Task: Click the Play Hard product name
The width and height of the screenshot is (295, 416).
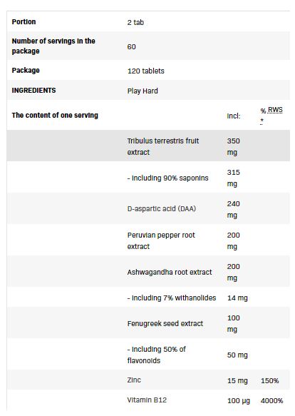Action: tap(143, 91)
